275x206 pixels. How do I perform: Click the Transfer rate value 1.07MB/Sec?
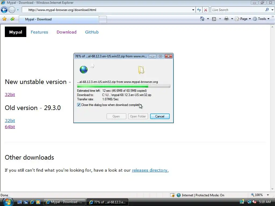[x=110, y=99]
